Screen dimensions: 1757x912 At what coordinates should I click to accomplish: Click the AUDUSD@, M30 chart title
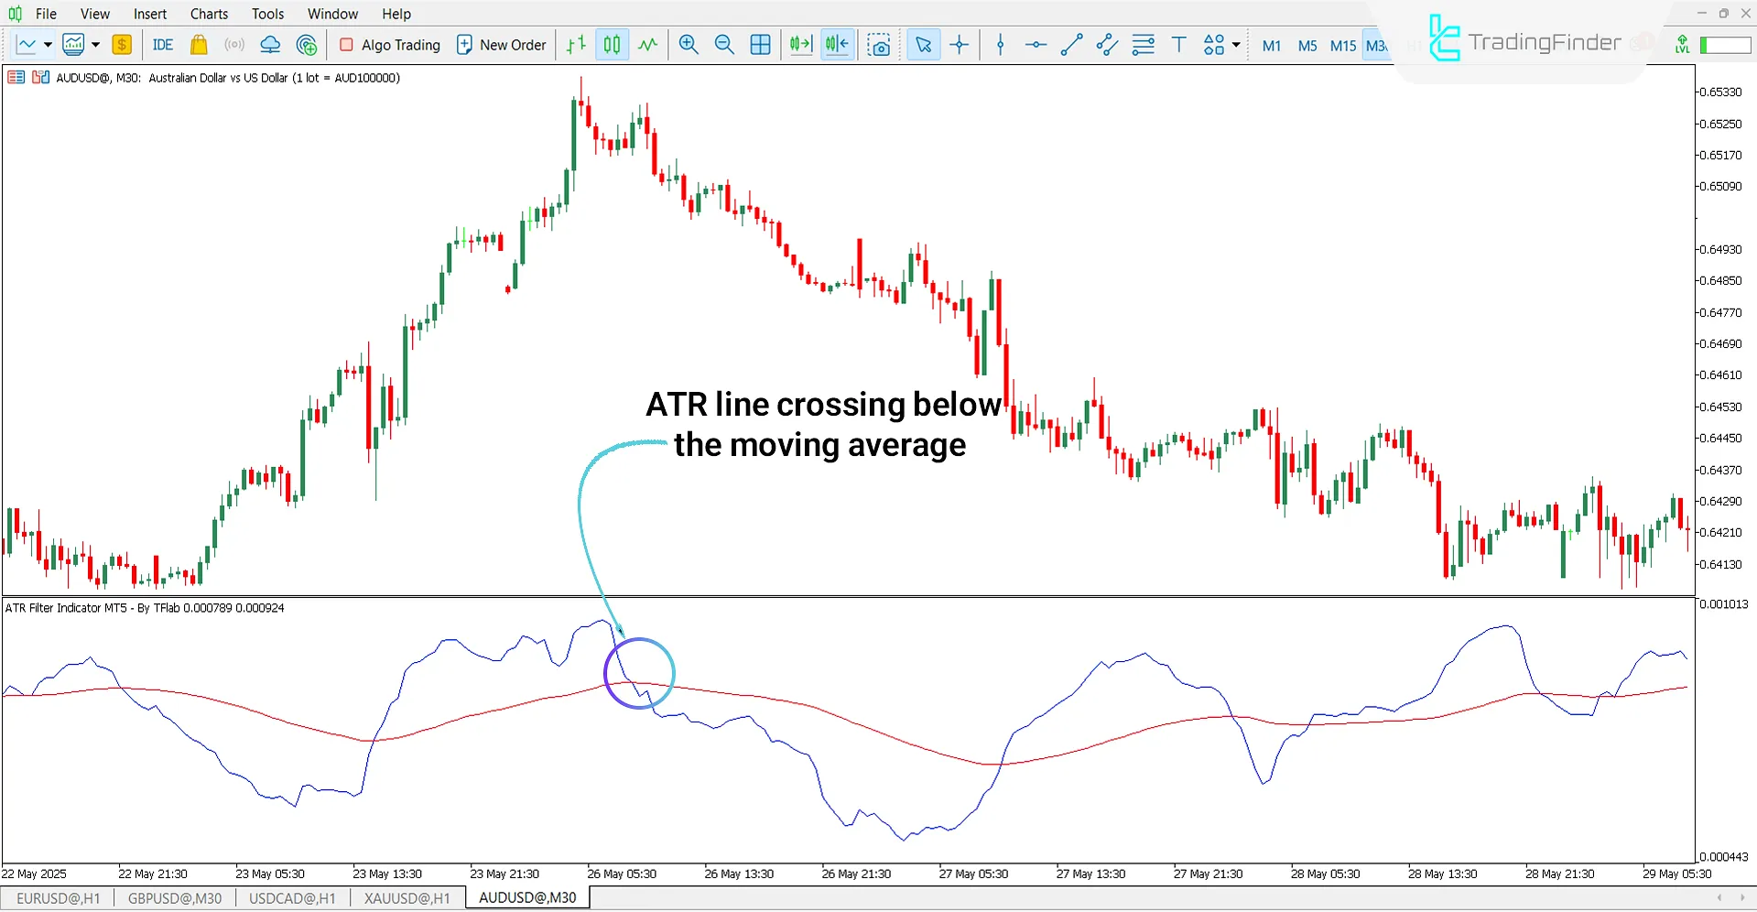[x=228, y=78]
